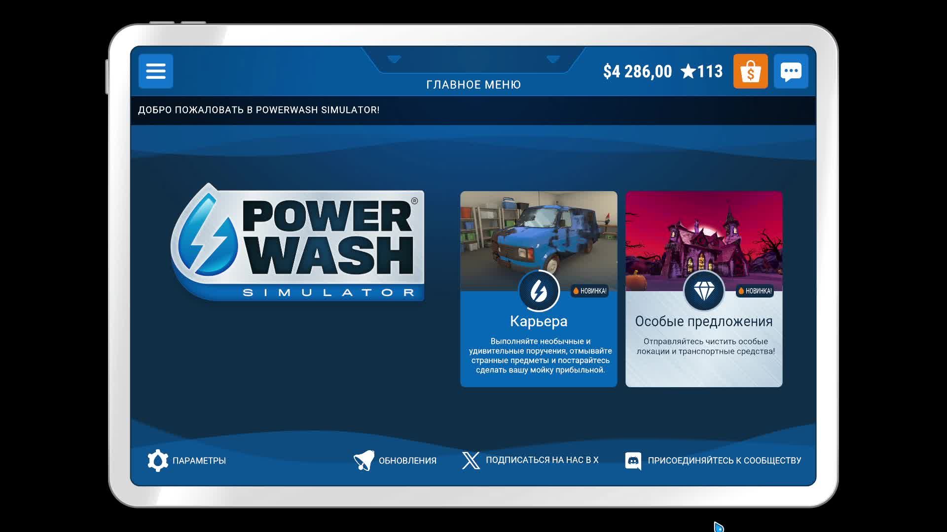Open ПОДПИСАТЬСЯ НА НАС В X link

tap(542, 460)
